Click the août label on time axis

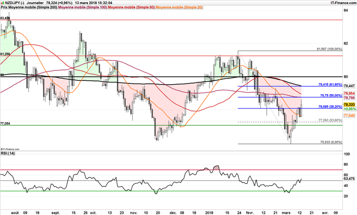click(15, 213)
